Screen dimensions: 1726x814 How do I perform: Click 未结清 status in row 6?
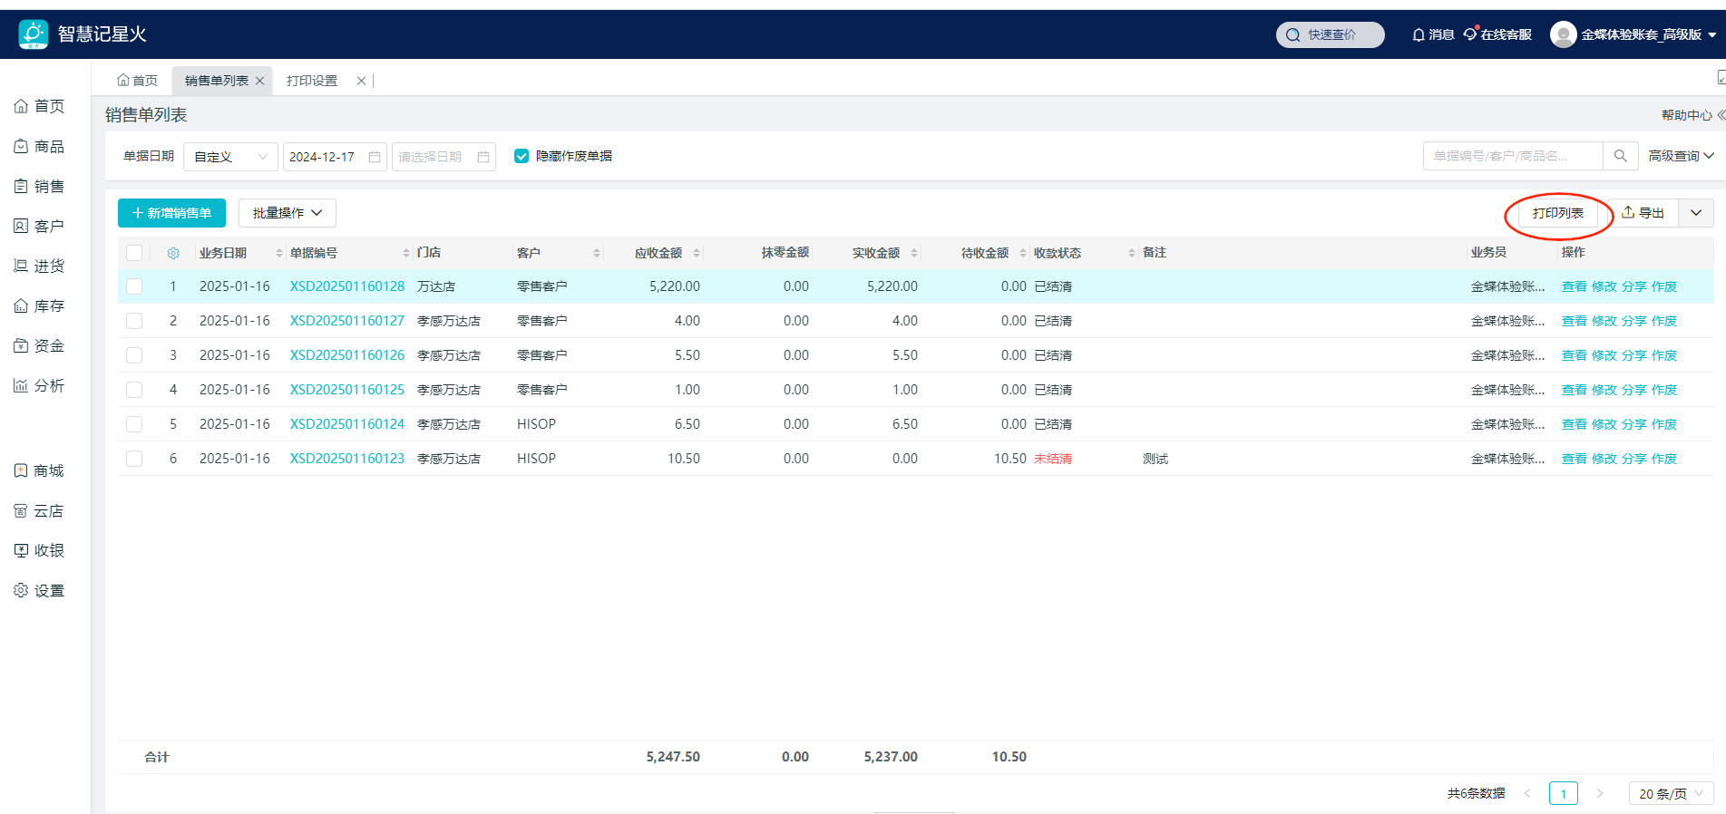pos(1053,459)
